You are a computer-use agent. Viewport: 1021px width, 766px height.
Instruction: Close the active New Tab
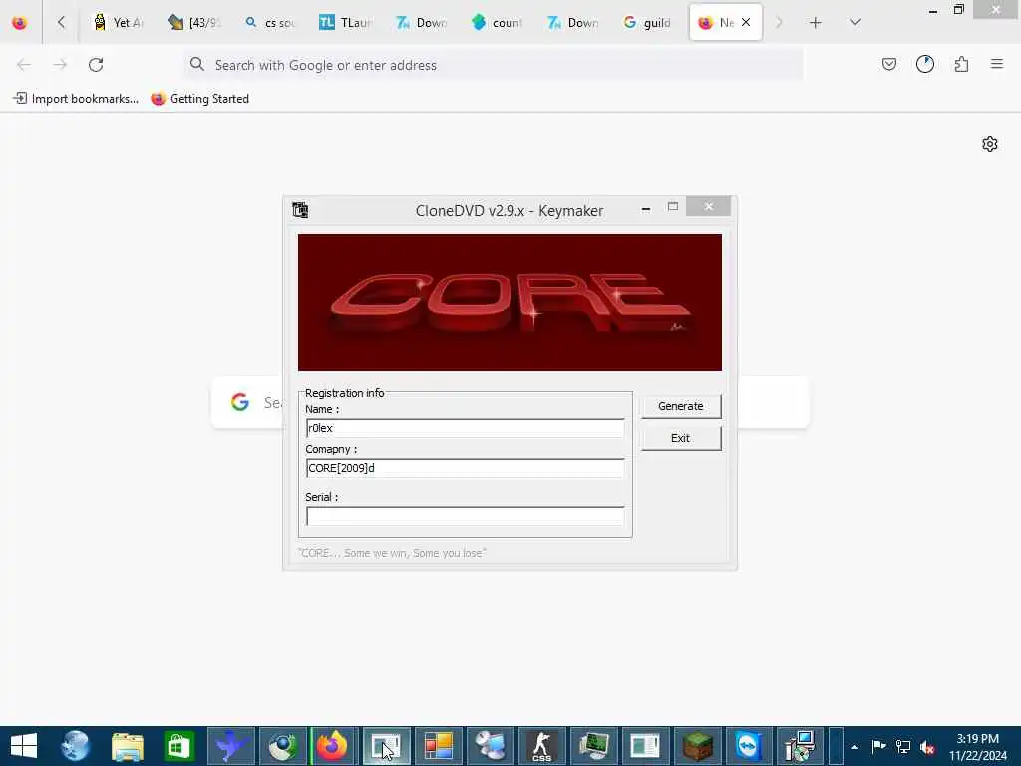746,22
